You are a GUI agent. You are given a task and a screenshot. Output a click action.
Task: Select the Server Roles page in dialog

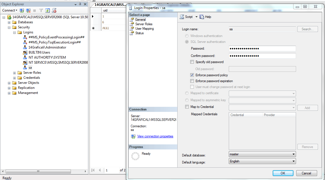(144, 24)
